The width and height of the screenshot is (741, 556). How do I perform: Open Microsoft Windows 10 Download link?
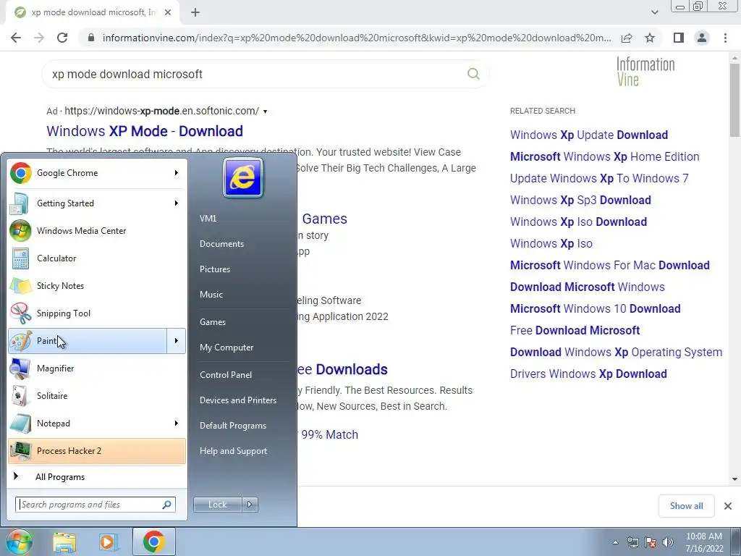(595, 308)
